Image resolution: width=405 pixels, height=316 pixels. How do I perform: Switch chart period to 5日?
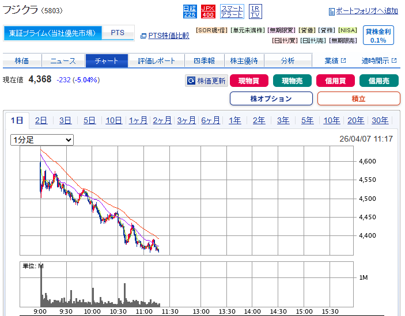(x=89, y=120)
